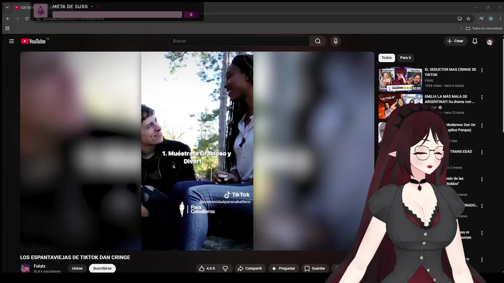
Task: Go forward with the browser forward arrow
Action: (17, 18)
